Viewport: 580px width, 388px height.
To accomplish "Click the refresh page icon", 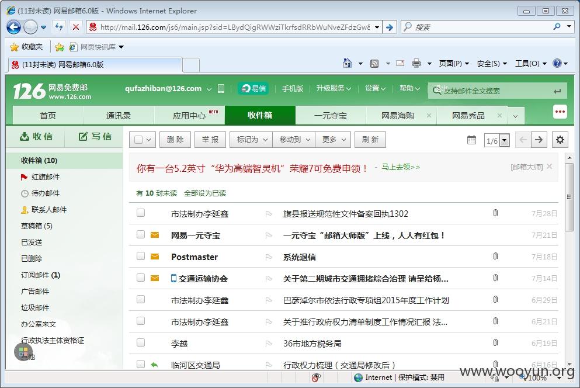I will point(59,27).
